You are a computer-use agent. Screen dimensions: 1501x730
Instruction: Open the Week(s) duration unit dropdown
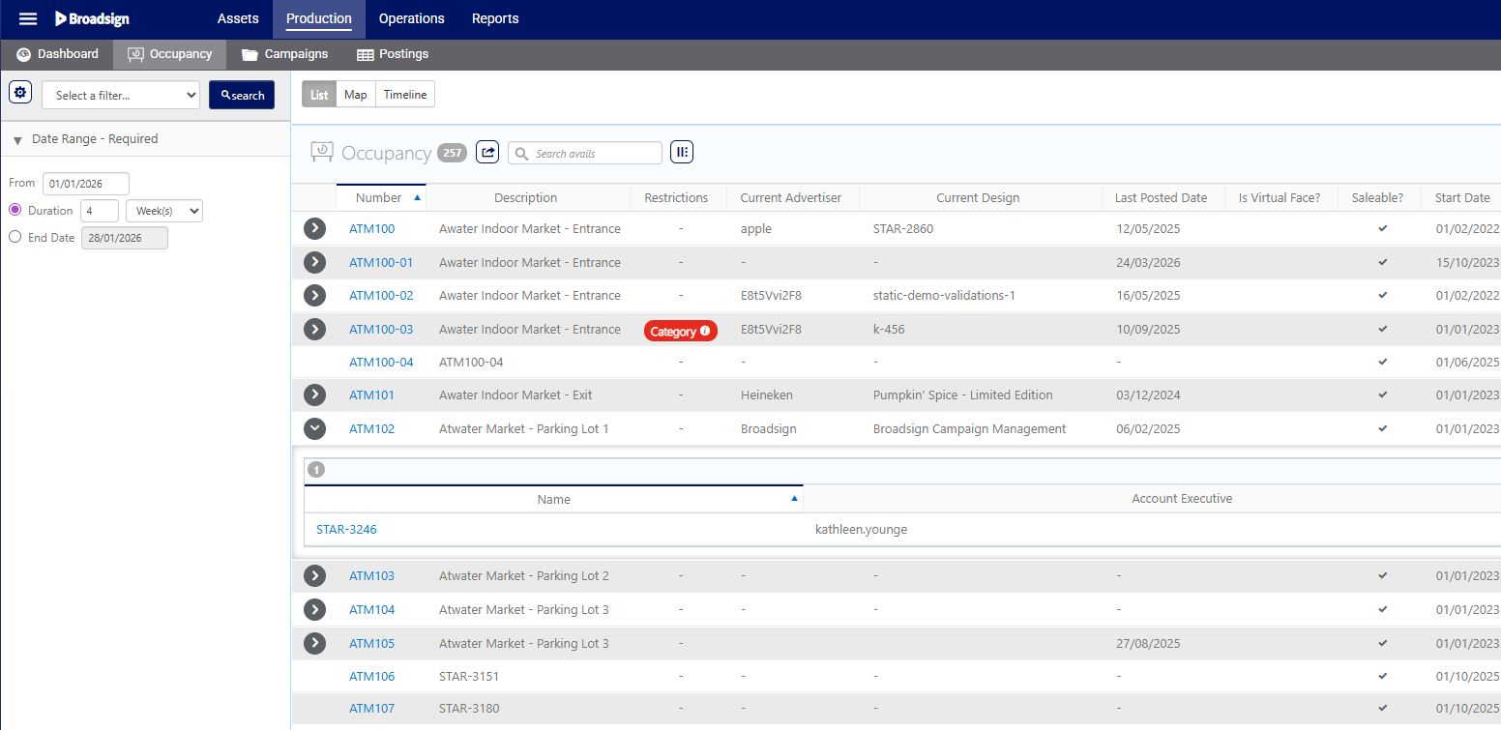coord(164,211)
